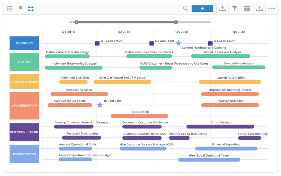Image resolution: width=281 pixels, height=176 pixels.
Task: Open the Customer Satisfaction Surveys bar
Action: click(x=142, y=138)
